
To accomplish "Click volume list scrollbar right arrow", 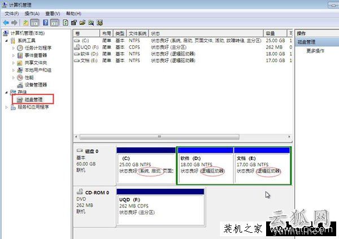I will coord(289,137).
